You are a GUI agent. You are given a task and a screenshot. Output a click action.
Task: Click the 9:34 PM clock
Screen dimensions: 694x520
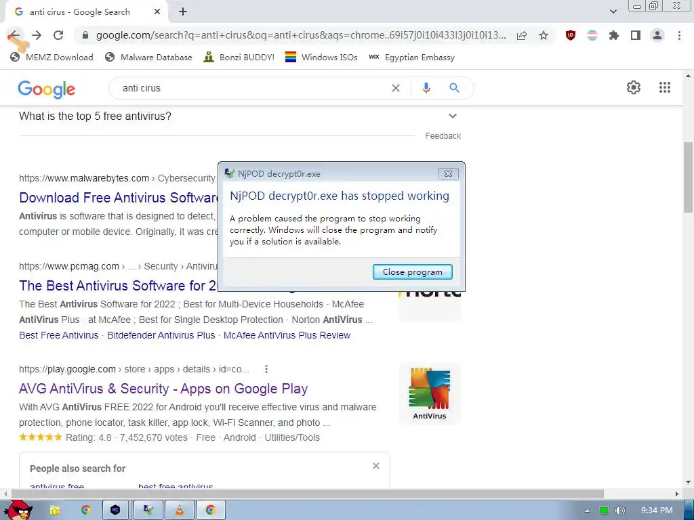(x=657, y=511)
